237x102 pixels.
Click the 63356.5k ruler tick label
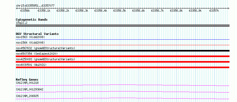(x=119, y=11)
